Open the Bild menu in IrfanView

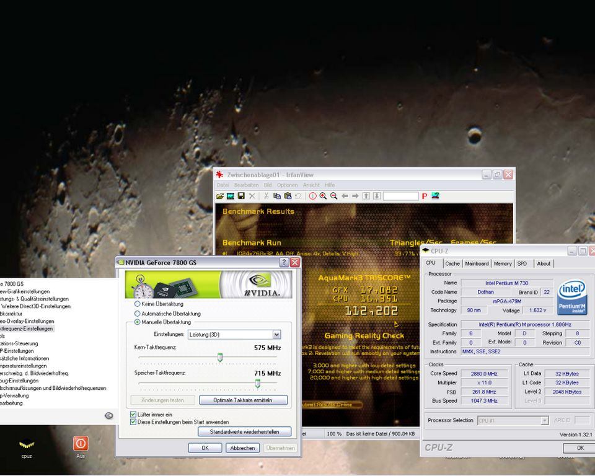(x=268, y=185)
